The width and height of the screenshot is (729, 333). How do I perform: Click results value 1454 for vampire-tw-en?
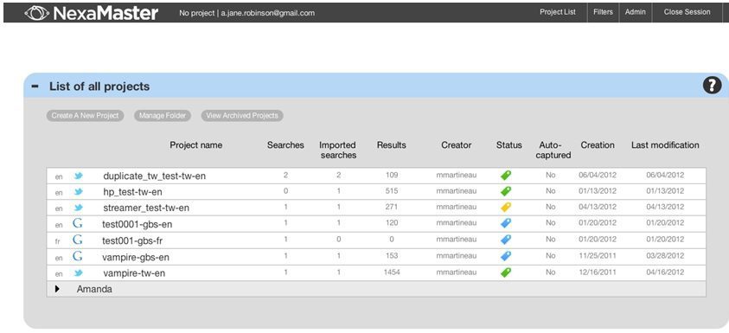pos(392,272)
